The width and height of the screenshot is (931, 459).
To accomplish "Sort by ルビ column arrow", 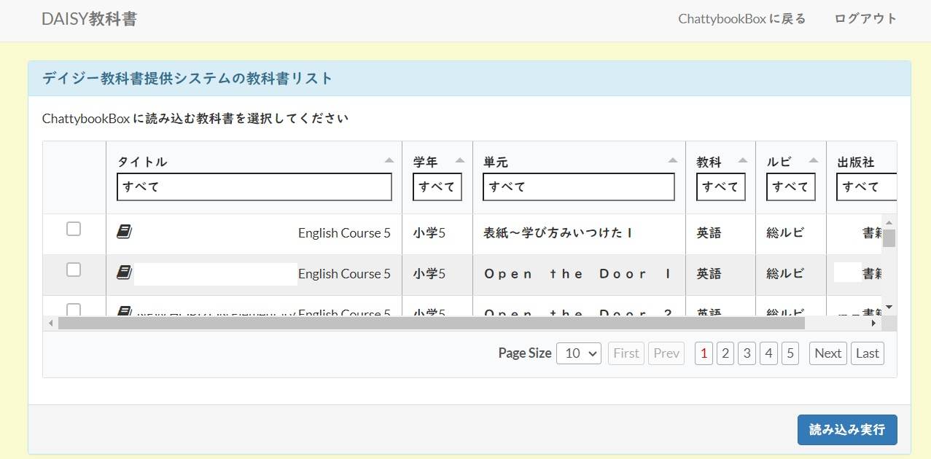I will [814, 160].
